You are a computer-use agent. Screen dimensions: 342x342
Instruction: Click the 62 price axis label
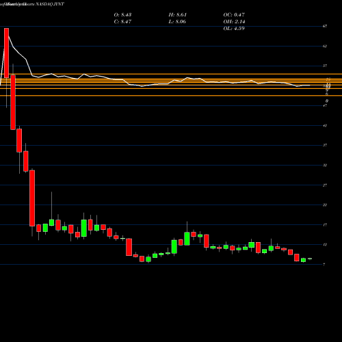[325, 46]
